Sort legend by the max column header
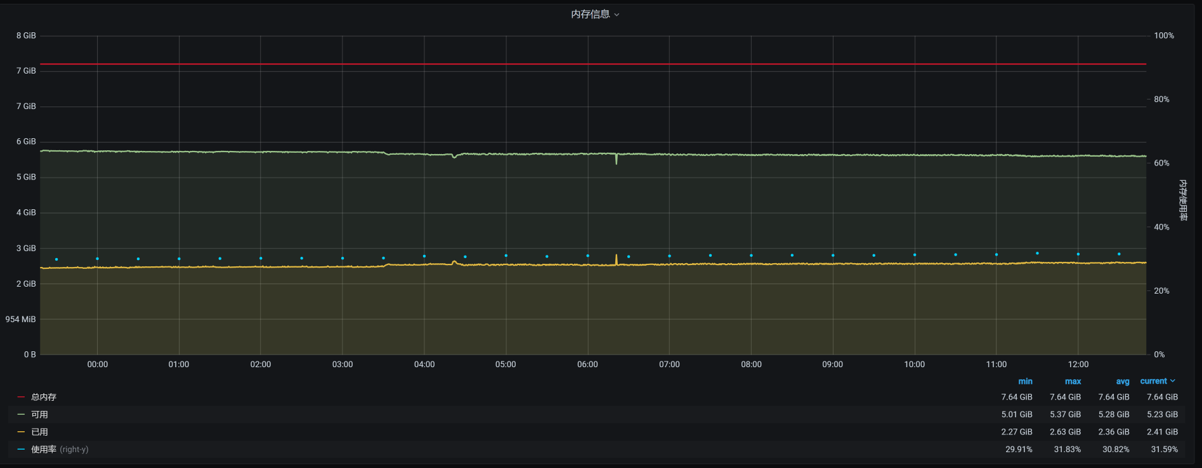 pos(1073,381)
